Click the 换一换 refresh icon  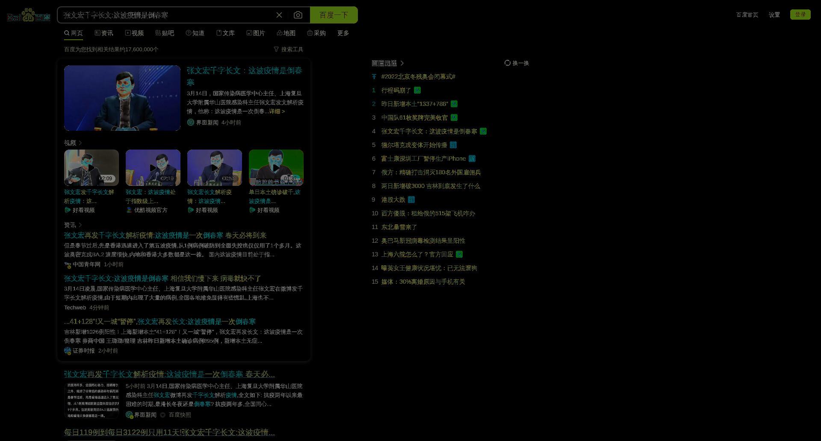point(507,63)
